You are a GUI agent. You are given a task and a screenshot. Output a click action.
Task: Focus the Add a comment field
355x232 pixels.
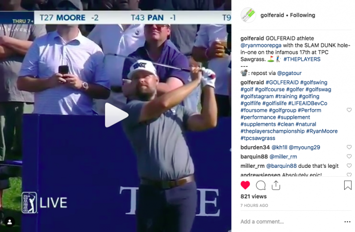[x=291, y=222]
